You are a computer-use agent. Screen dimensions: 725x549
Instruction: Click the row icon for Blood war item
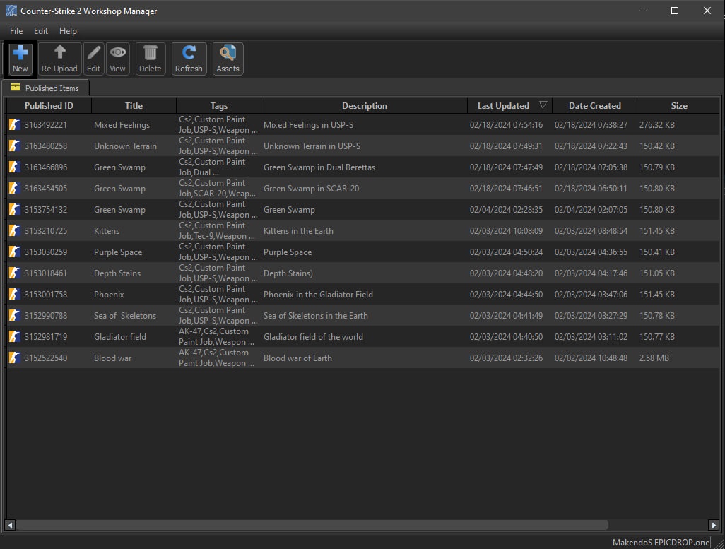point(14,358)
